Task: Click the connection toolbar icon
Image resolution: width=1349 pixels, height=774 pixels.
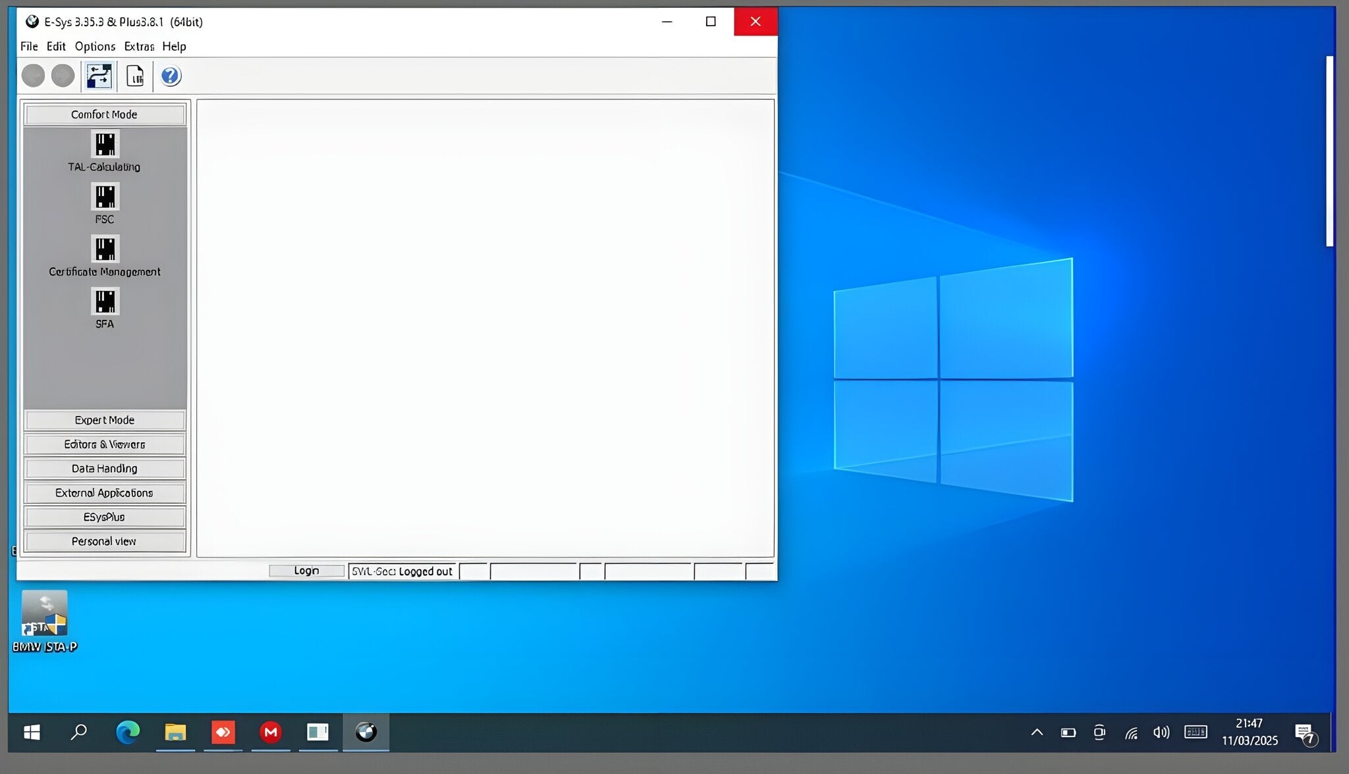Action: pyautogui.click(x=99, y=76)
